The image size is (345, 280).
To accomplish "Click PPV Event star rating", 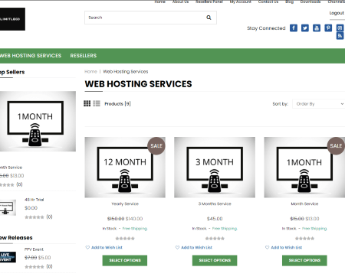I will coord(34,267).
